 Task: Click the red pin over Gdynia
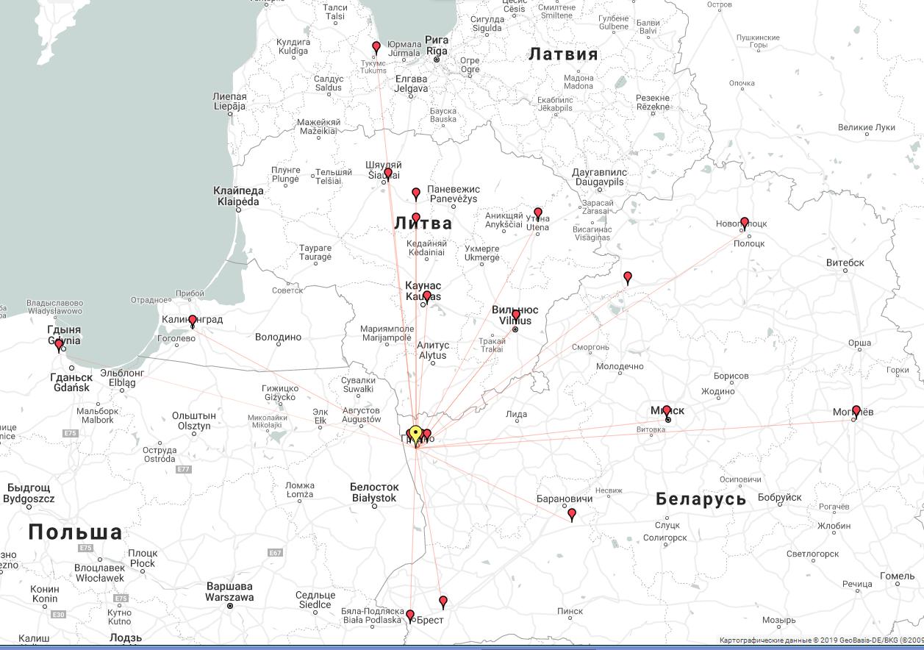pyautogui.click(x=59, y=344)
